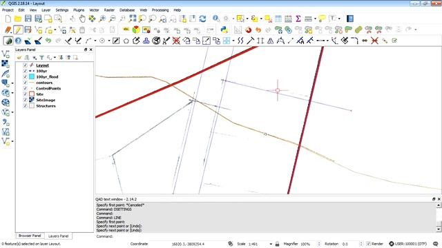Image resolution: width=442 pixels, height=248 pixels.
Task: Toggle visibility of the Layout layer
Action: [x=25, y=65]
